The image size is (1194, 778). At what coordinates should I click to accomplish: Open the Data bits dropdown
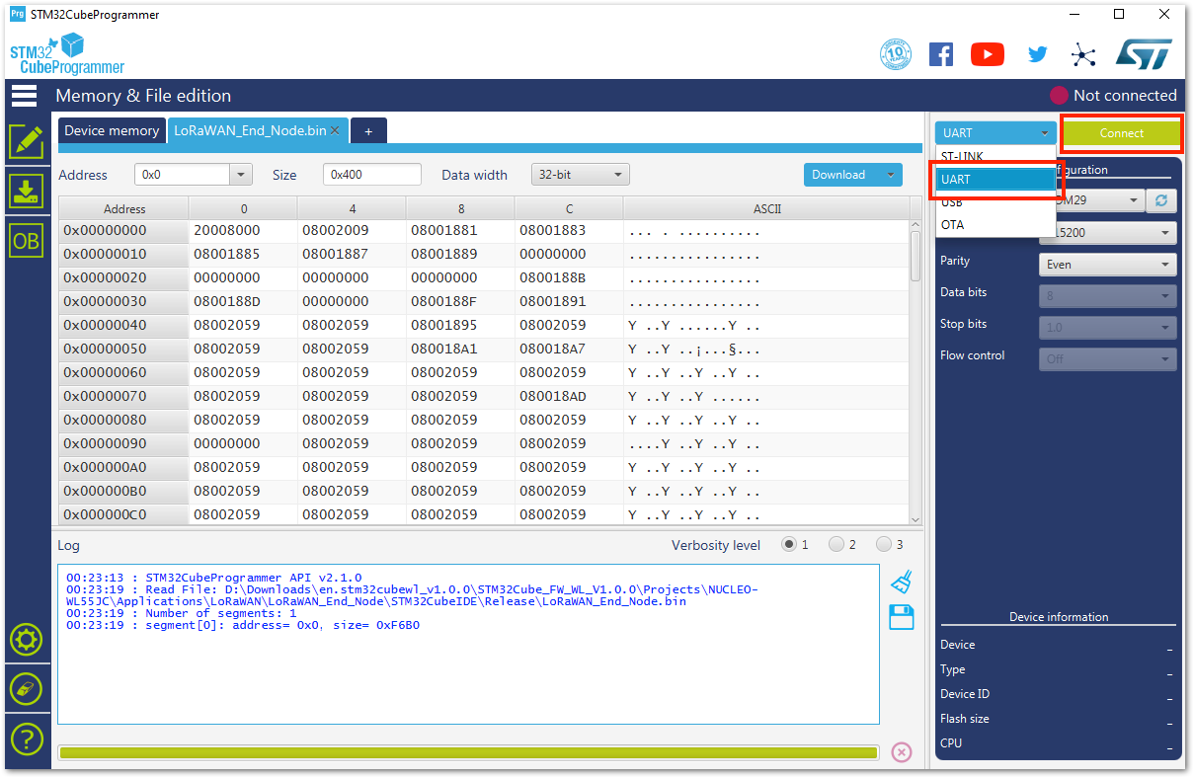1108,295
